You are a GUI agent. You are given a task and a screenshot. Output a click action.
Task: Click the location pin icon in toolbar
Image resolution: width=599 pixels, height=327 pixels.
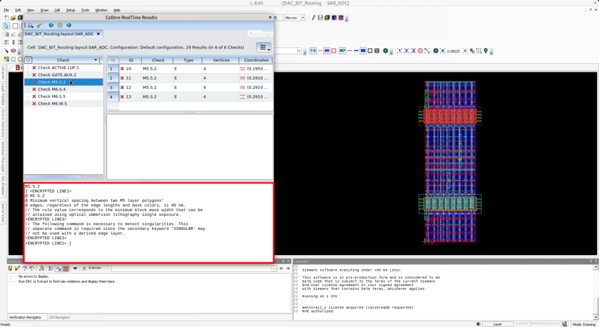click(x=485, y=51)
